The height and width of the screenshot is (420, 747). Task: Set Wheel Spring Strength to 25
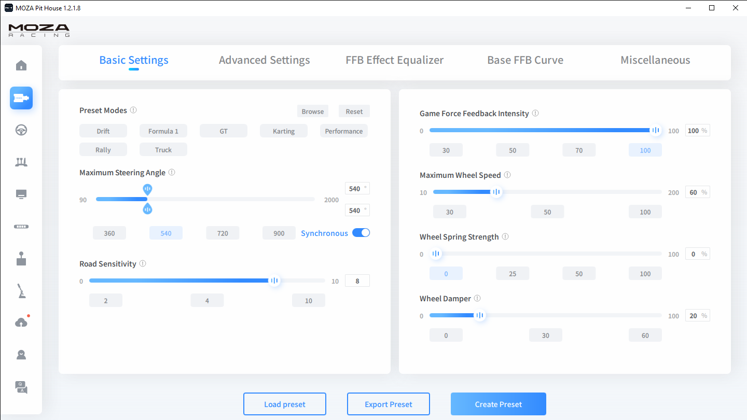click(x=513, y=273)
